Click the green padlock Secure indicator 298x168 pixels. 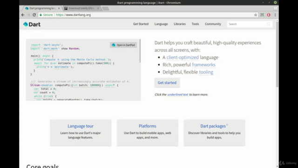[46, 15]
